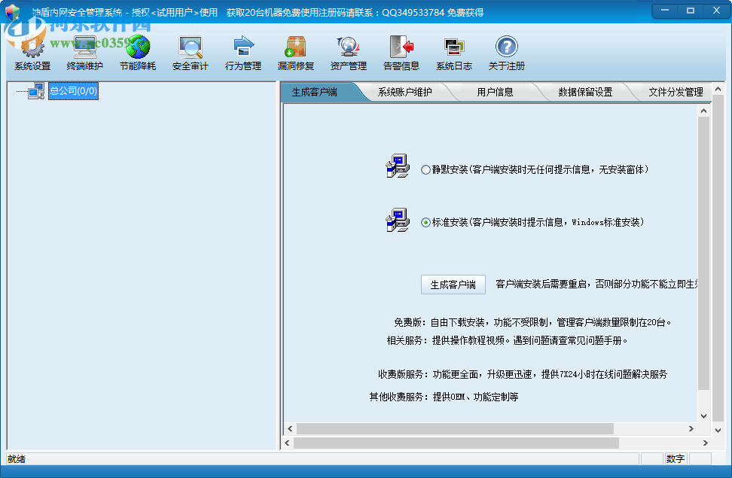Click installer icon beside 标准安装 option
The height and width of the screenshot is (478, 732).
398,220
